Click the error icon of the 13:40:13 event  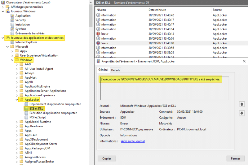(98, 34)
